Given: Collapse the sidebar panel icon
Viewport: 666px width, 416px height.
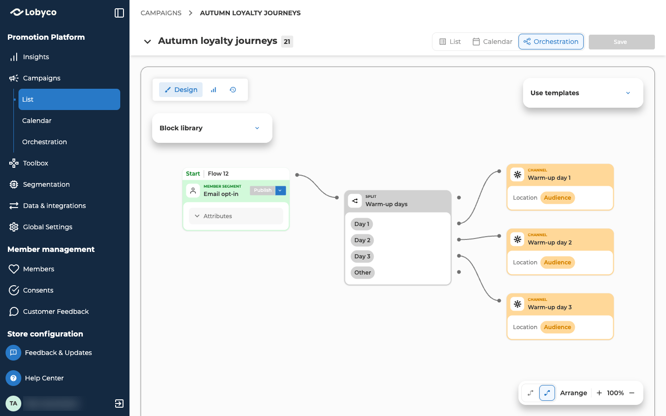Looking at the screenshot, I should (x=119, y=13).
